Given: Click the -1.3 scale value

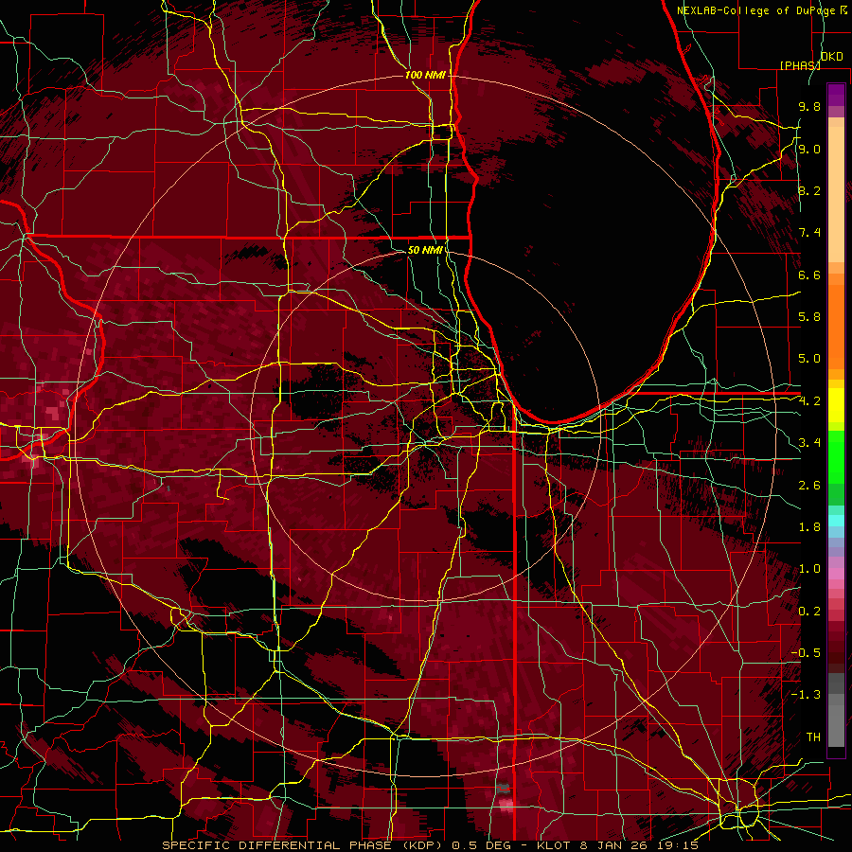Looking at the screenshot, I should coord(806,695).
